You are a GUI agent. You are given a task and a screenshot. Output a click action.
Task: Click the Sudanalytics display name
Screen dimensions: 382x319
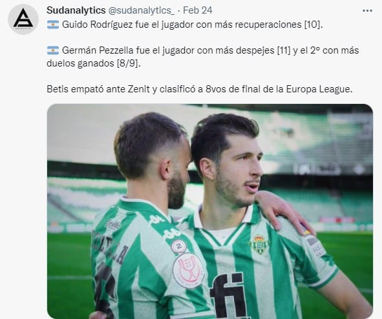76,10
